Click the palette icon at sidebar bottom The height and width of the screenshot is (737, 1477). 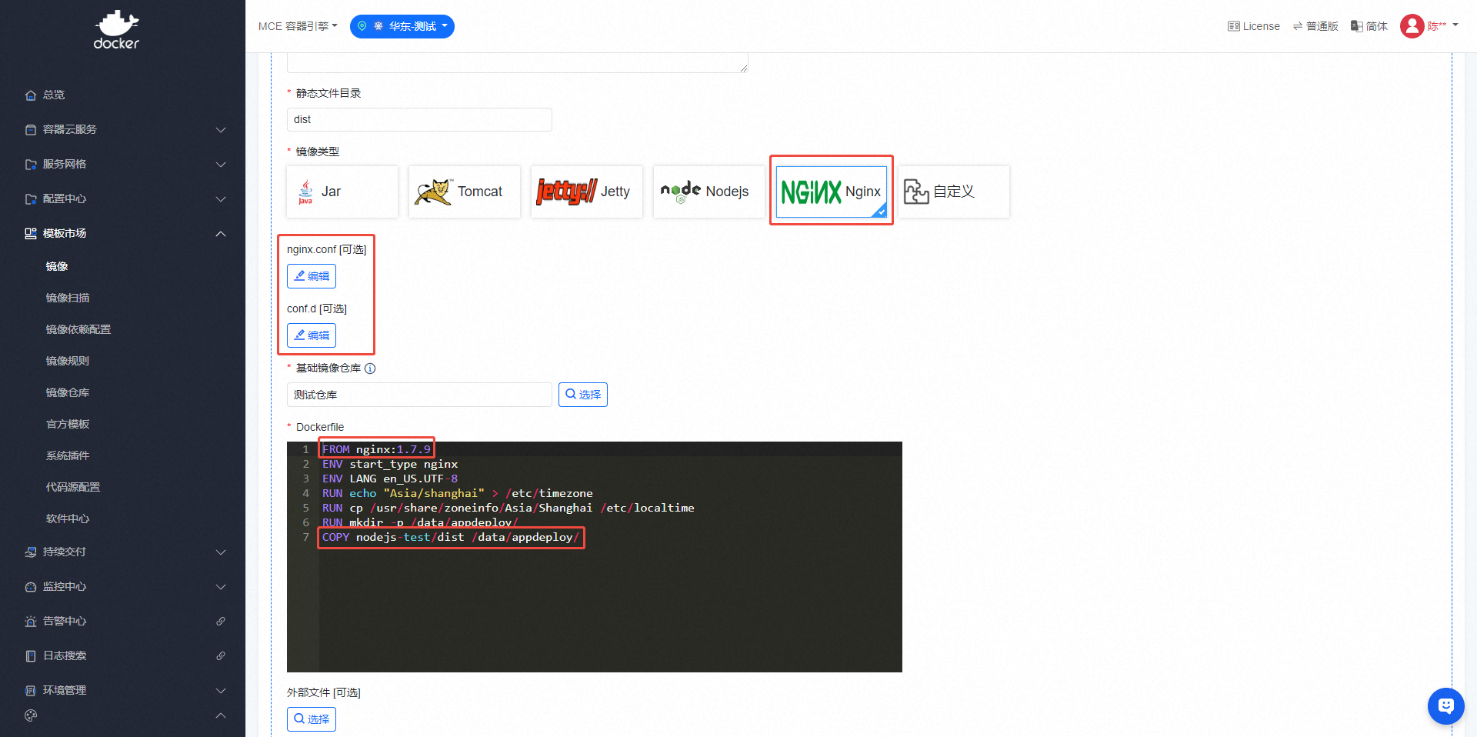[31, 715]
